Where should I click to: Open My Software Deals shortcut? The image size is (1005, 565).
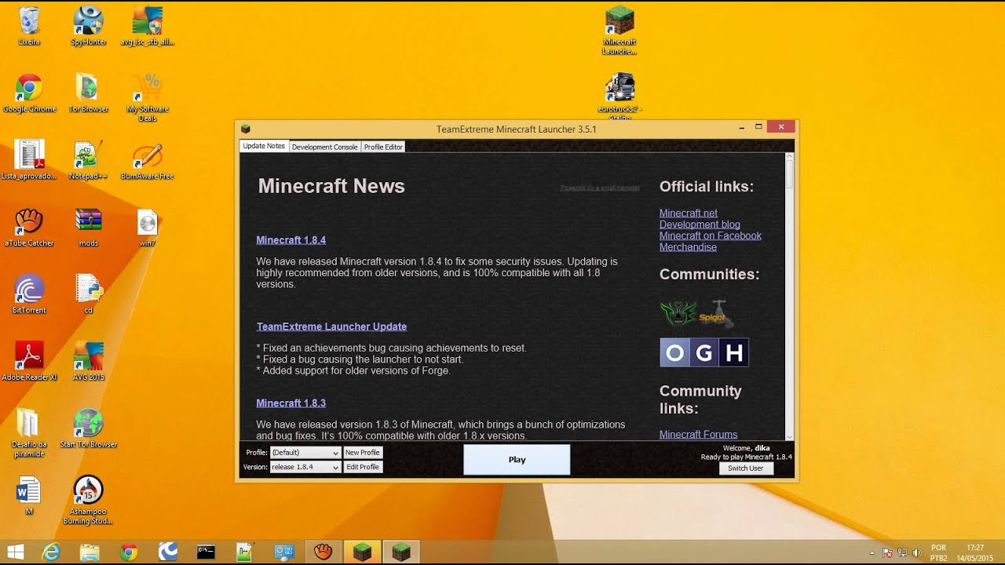pyautogui.click(x=148, y=97)
